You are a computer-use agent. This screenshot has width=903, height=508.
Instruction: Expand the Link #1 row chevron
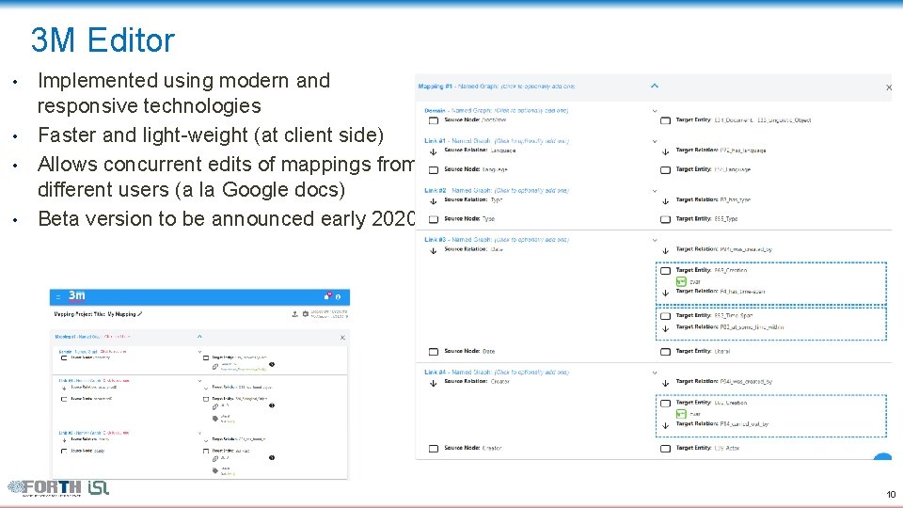pos(655,141)
